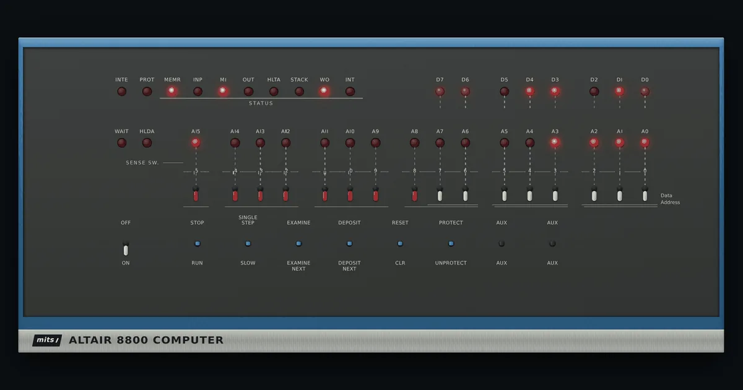Click the A11 address LED
This screenshot has height=390, width=743.
tap(324, 142)
